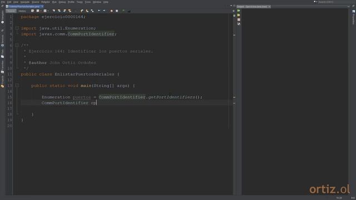Open the Services side panel tab
Image resolution: width=356 pixels, height=200 pixels.
pyautogui.click(x=2, y=41)
